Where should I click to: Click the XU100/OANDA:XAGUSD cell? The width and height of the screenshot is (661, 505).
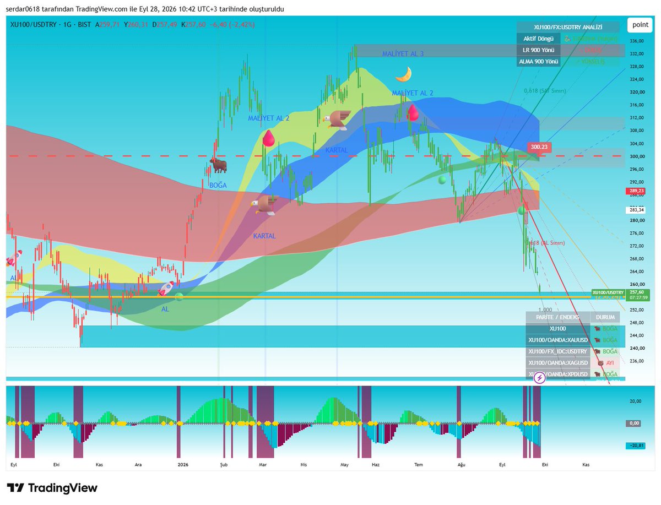[x=557, y=363]
